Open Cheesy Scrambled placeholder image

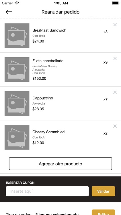click(17, 137)
